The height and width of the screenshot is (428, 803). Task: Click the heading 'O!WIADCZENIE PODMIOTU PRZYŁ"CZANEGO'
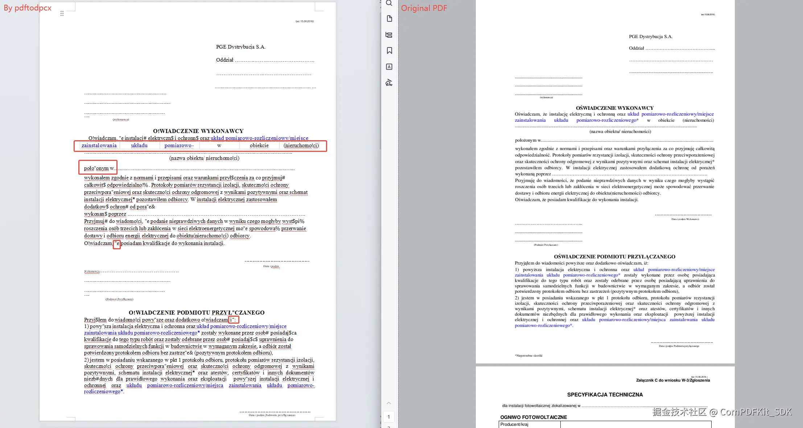pos(197,312)
